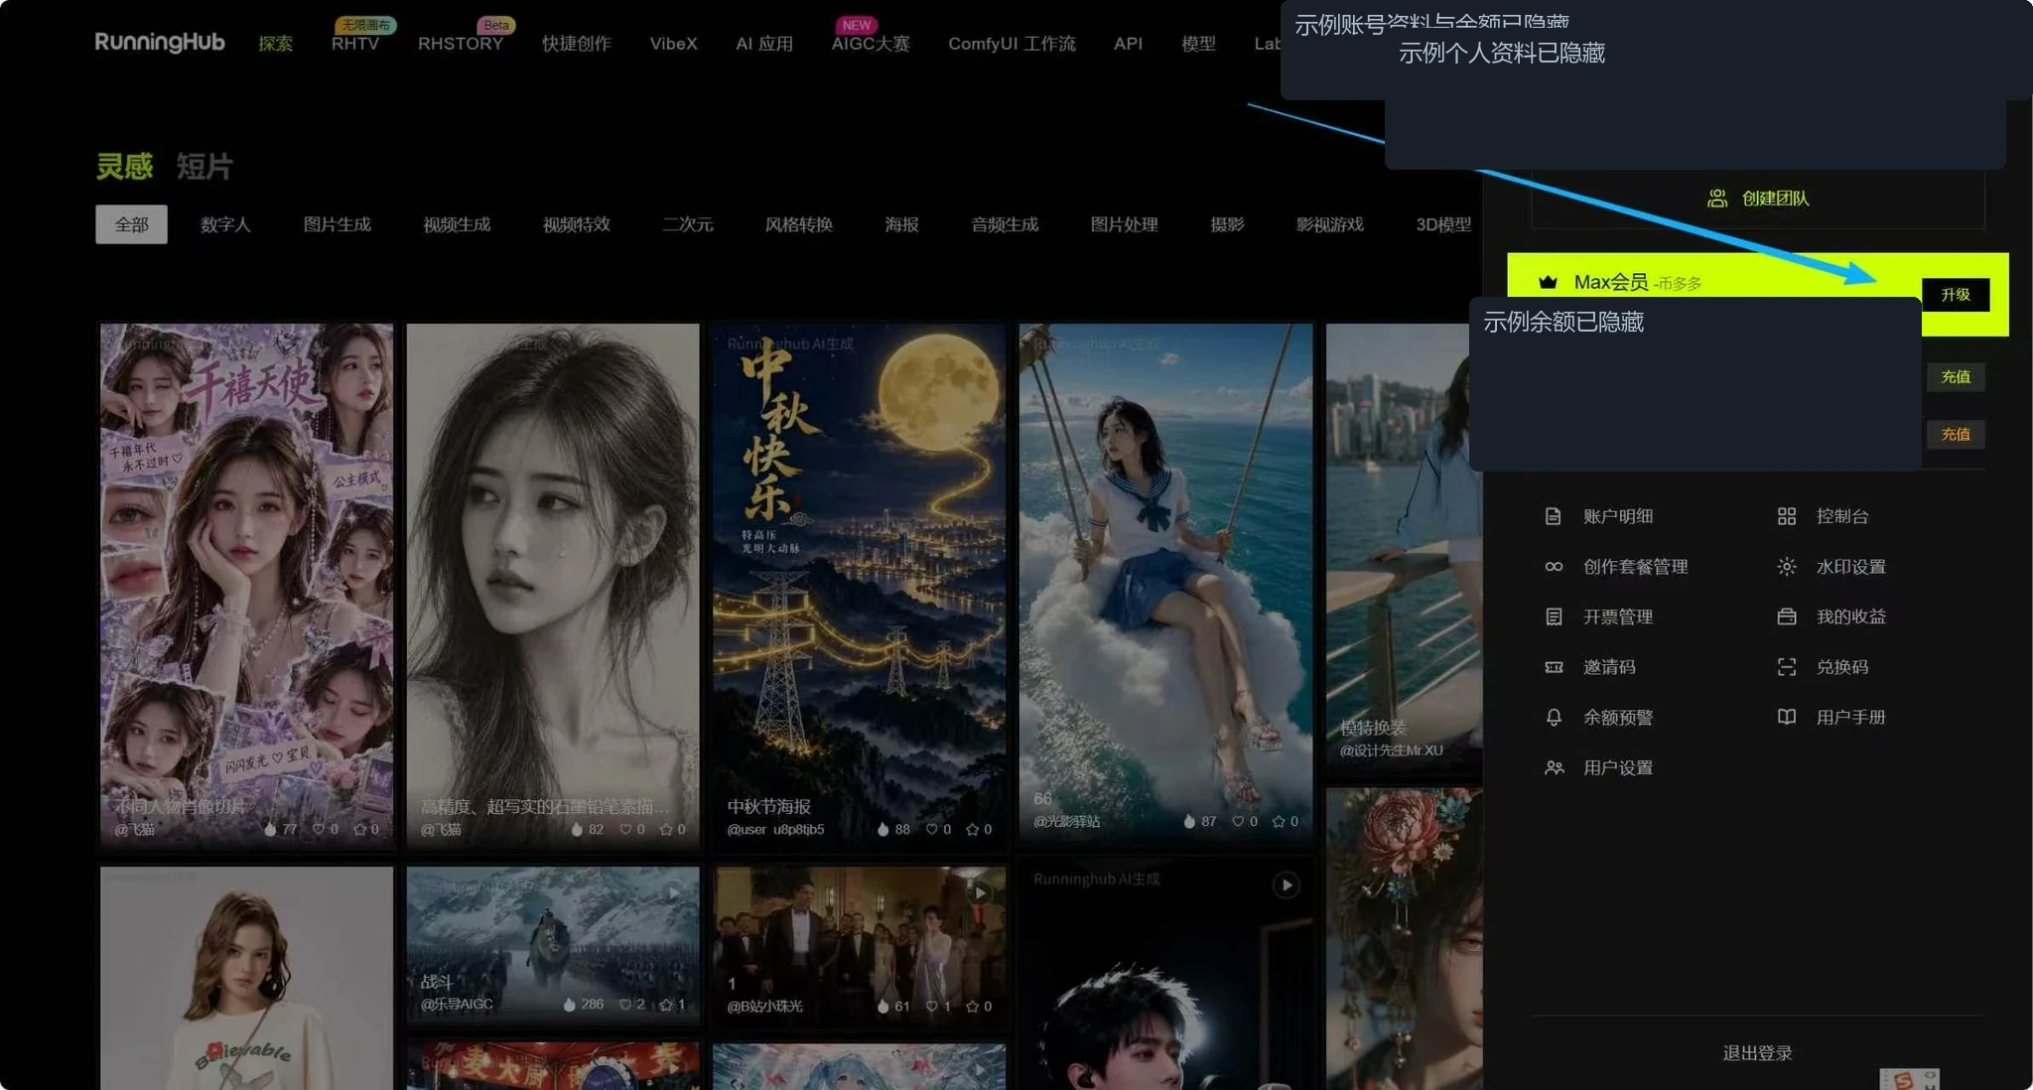
Task: Open 账户明细 document icon
Action: (x=1554, y=516)
